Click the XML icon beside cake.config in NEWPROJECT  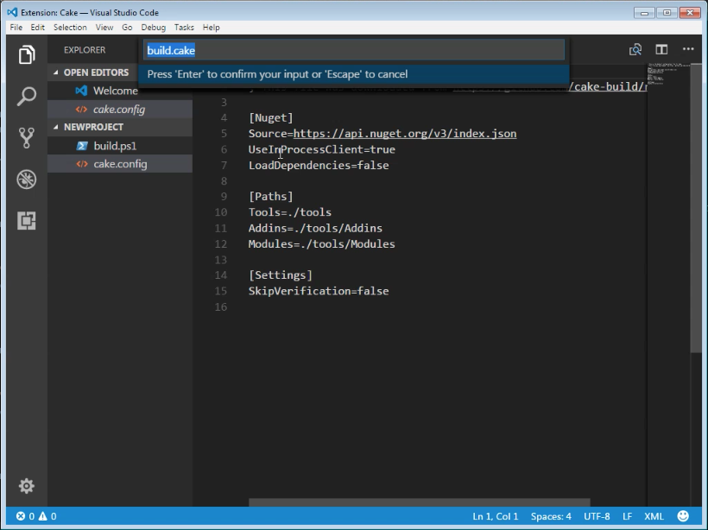click(82, 164)
